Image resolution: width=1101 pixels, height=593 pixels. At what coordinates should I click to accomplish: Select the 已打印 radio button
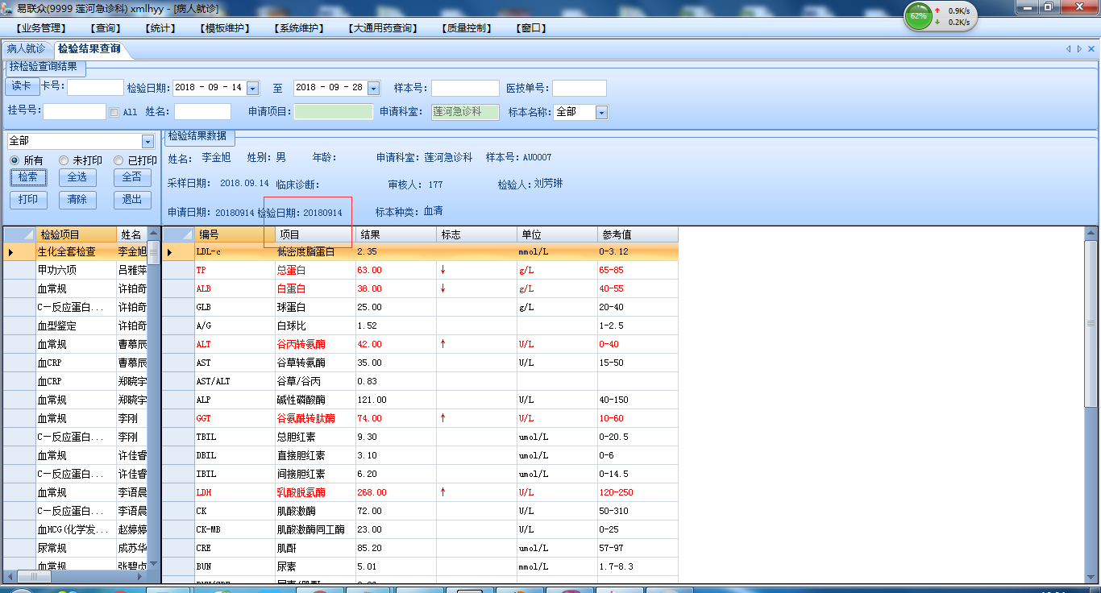point(118,160)
